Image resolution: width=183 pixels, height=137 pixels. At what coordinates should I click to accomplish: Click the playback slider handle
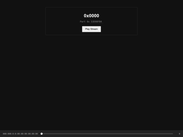pyautogui.click(x=42, y=134)
